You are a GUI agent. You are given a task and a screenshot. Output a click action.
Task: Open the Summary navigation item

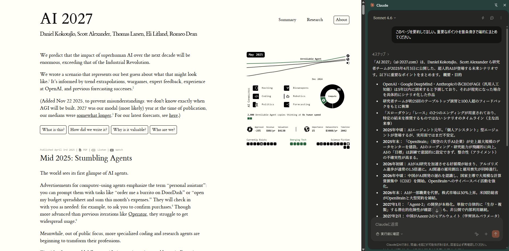tap(287, 20)
